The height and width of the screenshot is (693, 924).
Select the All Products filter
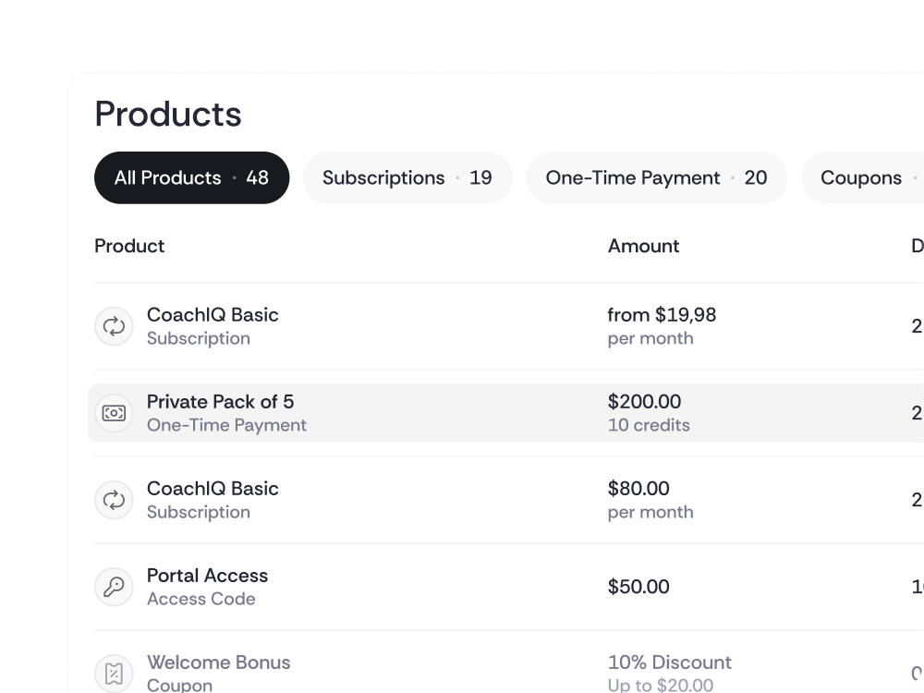(x=191, y=177)
